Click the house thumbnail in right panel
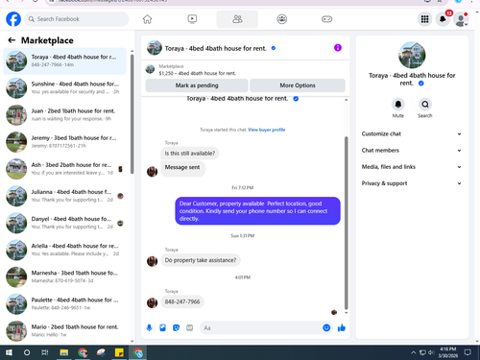480x360 pixels. 412,55
